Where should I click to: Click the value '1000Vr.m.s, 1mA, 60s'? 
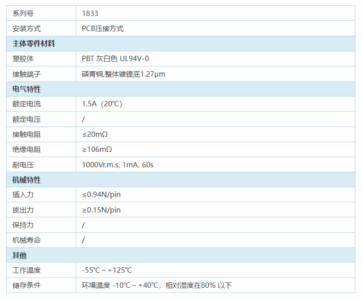pyautogui.click(x=117, y=165)
